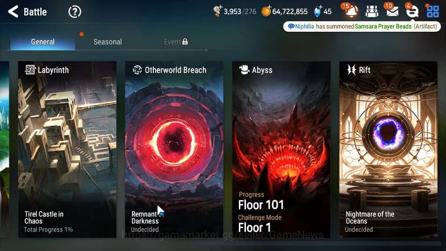This screenshot has height=251, width=446.
Task: Open the chat bubble icon
Action: point(412,11)
